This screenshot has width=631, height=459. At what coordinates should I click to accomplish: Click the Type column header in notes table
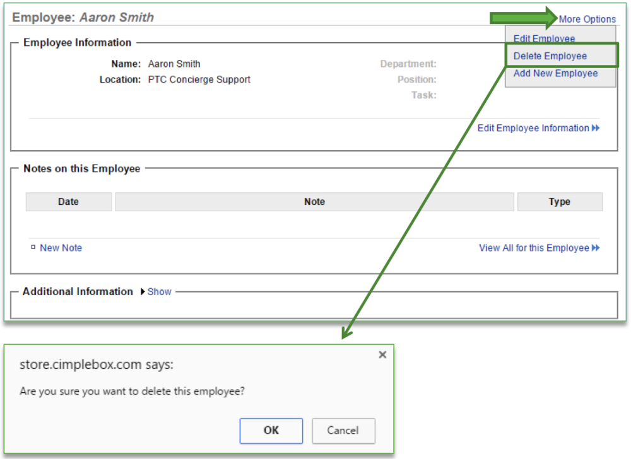pos(560,201)
